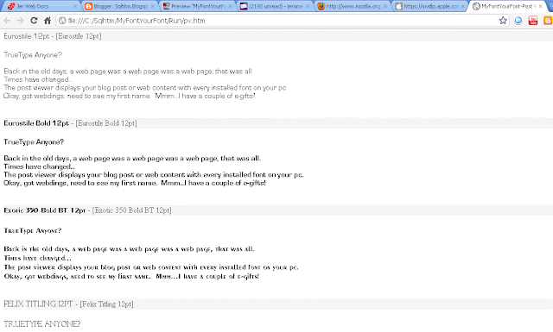Click the 'Exotic 350 Bold BT 12pt' heading
This screenshot has height=332, width=553.
[45, 210]
